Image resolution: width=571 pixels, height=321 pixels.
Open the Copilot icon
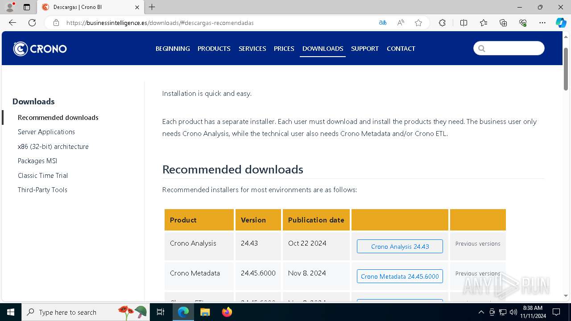coord(561,23)
